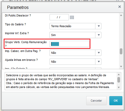This screenshot has height=111, width=125.
Task: Expand the Tipo do Salário dropdown
Action: (99, 26)
